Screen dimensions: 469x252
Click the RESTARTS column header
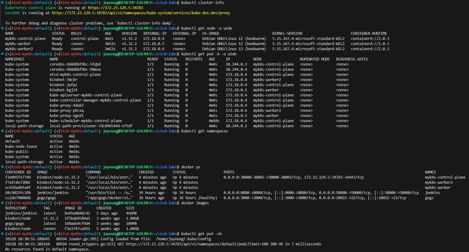pos(194,59)
